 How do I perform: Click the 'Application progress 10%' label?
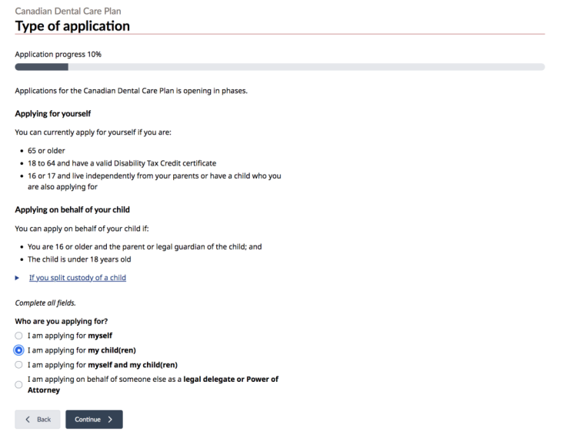click(x=58, y=55)
